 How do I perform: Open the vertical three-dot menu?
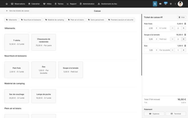point(175,4)
